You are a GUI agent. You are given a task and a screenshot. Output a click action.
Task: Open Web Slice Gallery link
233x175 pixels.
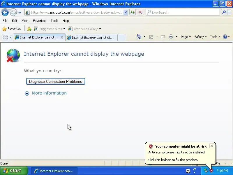click(83, 29)
